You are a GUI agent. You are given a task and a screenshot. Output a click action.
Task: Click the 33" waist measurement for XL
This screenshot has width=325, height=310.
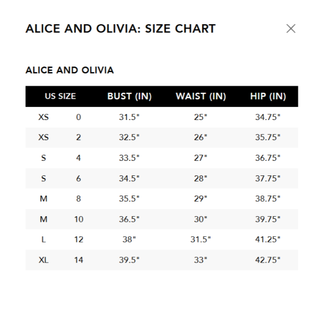click(201, 260)
